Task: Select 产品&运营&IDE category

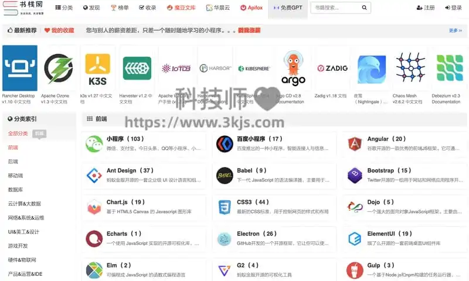Action: pyautogui.click(x=25, y=274)
